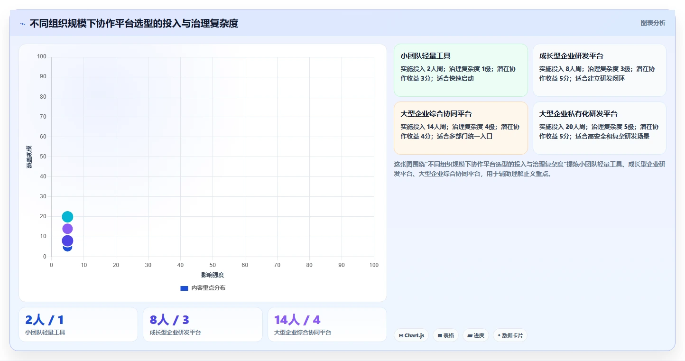Viewport: 685px width, 361px height.
Task: Click the 2人 / 1 stat value
Action: tap(44, 320)
